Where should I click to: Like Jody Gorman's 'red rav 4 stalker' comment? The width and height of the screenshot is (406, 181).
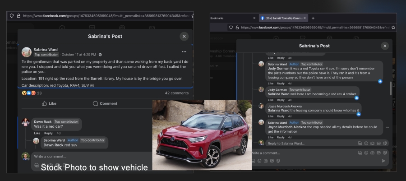(271, 100)
